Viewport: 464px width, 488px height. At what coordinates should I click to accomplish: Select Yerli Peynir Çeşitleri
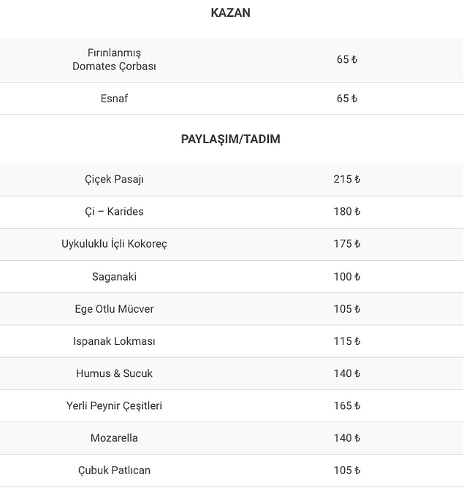point(114,405)
